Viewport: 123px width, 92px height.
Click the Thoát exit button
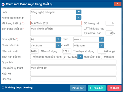(114, 88)
